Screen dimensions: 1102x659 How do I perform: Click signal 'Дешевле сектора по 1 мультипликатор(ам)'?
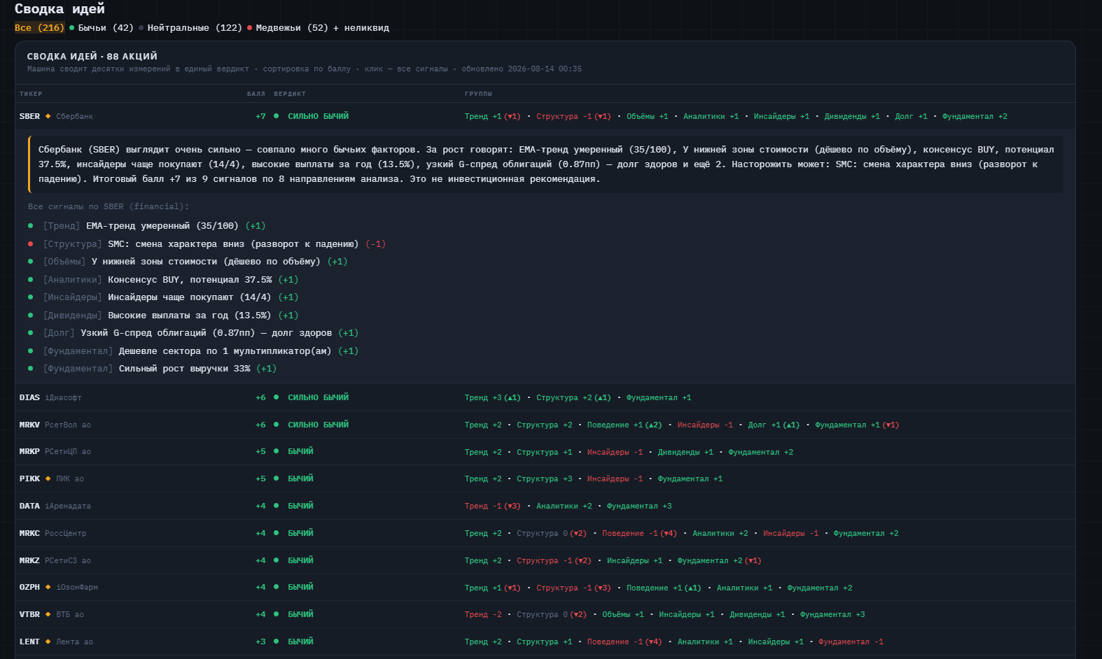point(225,351)
